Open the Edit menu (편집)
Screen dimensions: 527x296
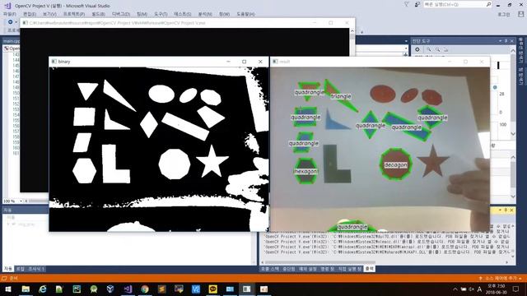(30, 14)
